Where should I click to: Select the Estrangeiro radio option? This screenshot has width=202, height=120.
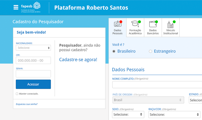tap(150, 51)
